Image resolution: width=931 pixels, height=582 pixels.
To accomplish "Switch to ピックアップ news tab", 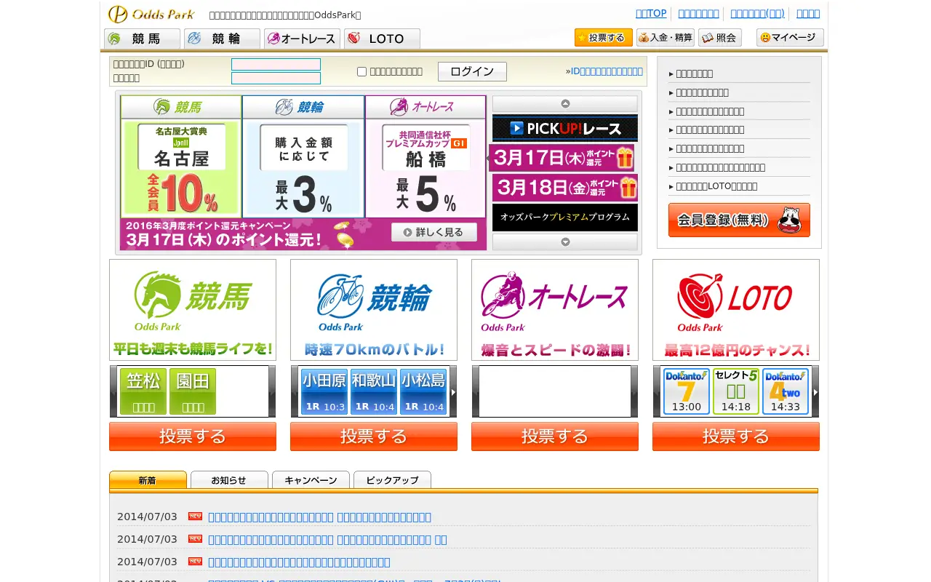I will coord(392,480).
